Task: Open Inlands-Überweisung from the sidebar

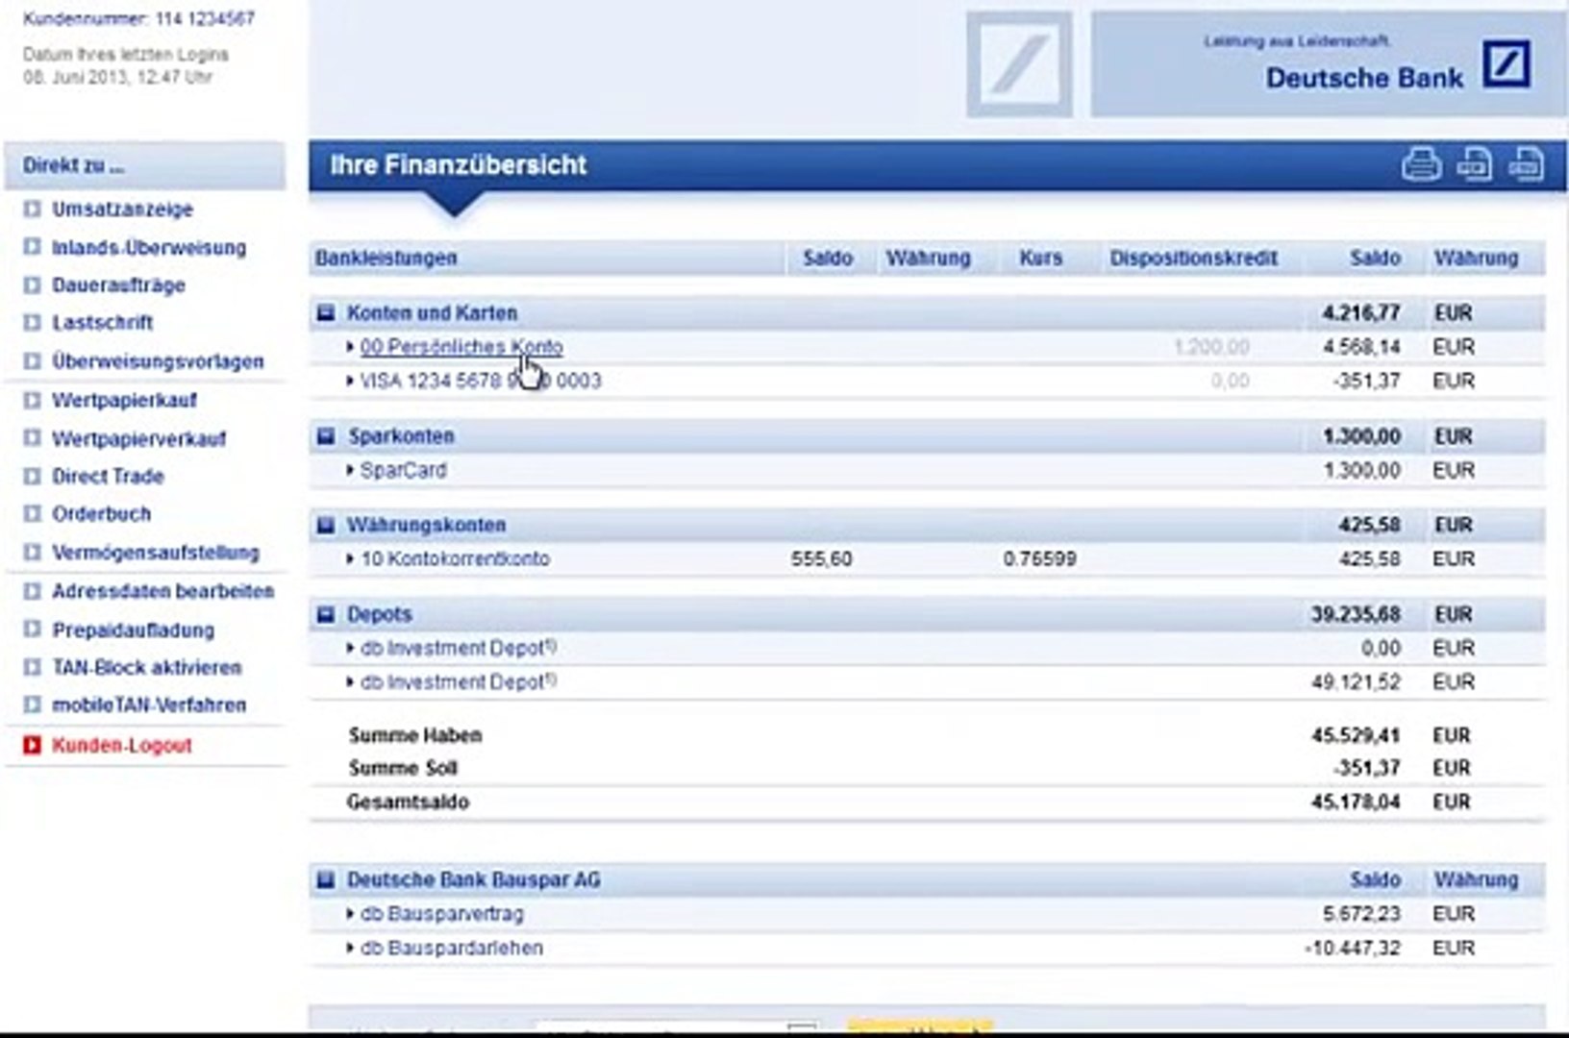Action: (x=149, y=247)
